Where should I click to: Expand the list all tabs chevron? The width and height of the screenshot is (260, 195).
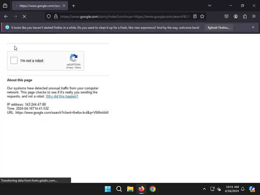(209, 6)
